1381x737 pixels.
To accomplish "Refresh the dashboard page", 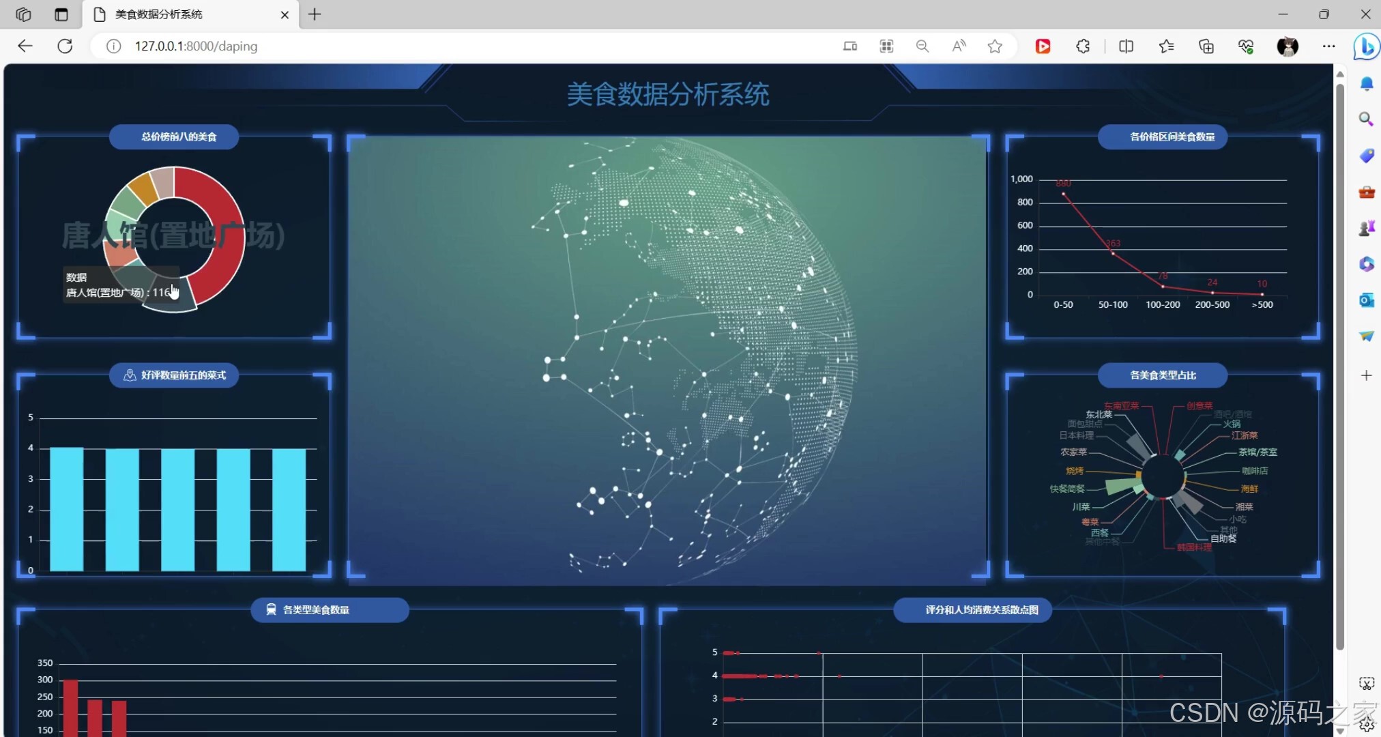I will click(66, 46).
